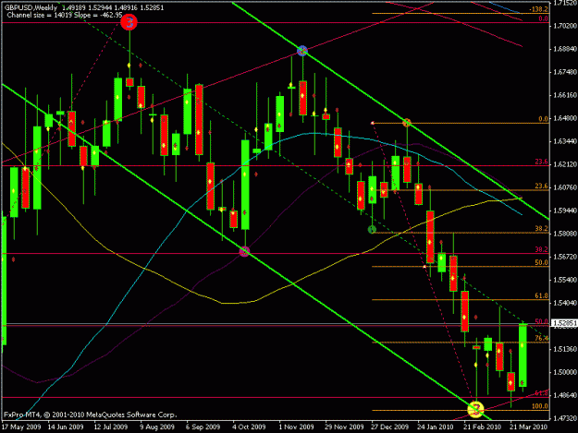Image resolution: width=578 pixels, height=433 pixels.
Task: Click the 1.47320 price axis label
Action: point(565,418)
